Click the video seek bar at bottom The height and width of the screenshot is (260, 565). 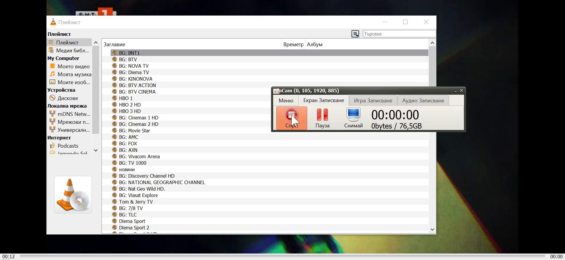282,256
